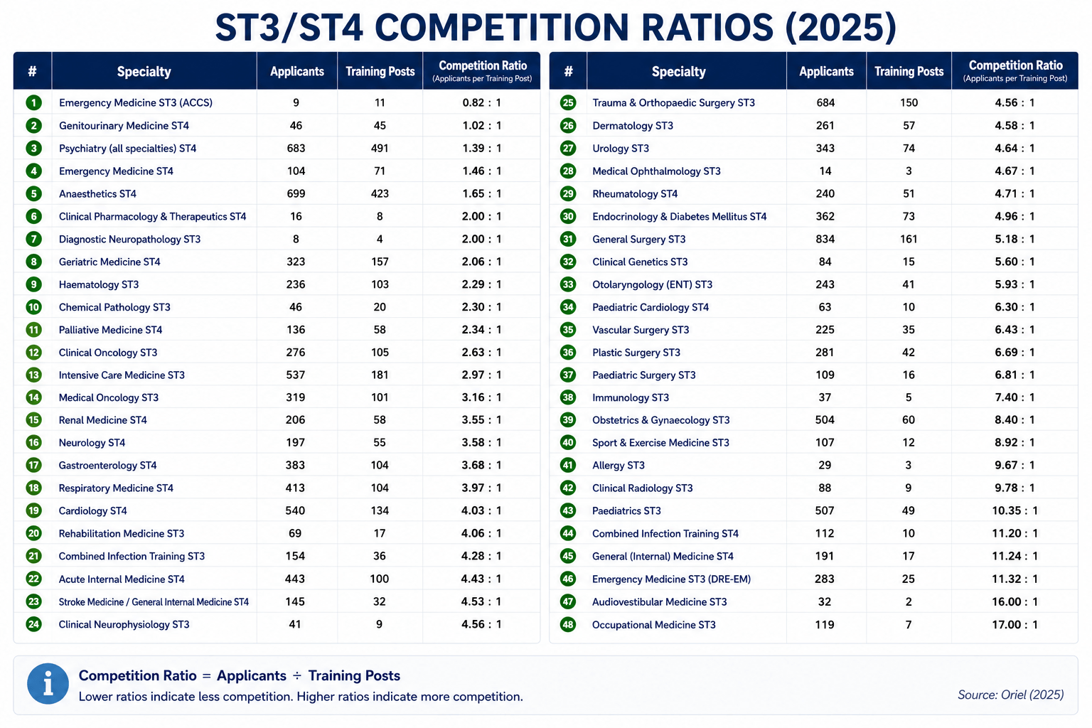
Task: Select Diagnostic Neuropathology ST3 entry
Action: click(129, 240)
